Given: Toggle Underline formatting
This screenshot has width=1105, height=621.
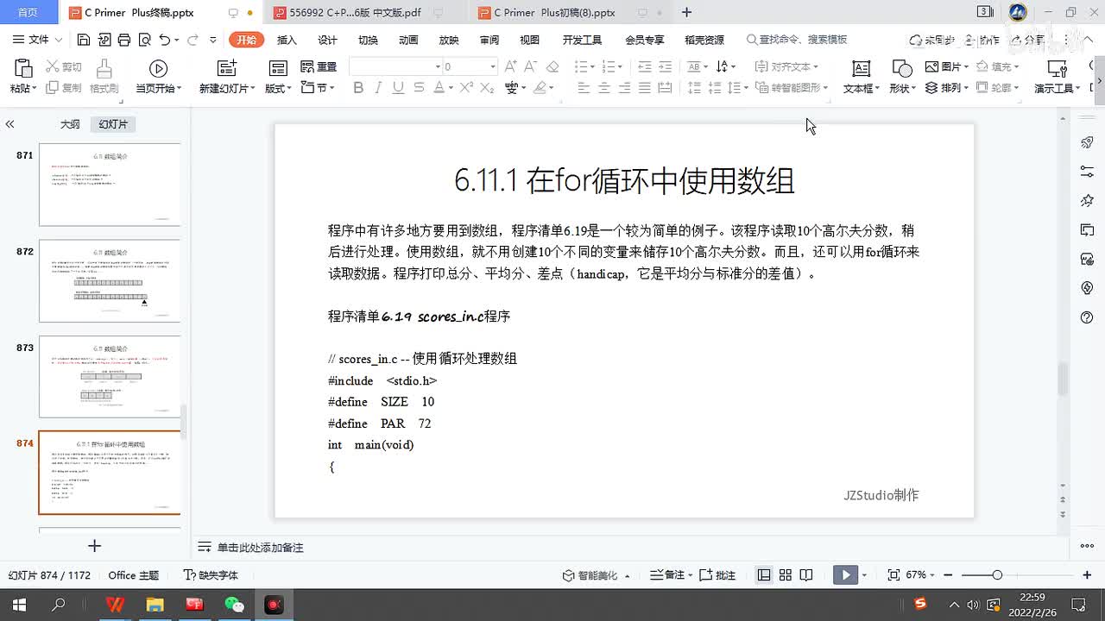Looking at the screenshot, I should point(398,88).
